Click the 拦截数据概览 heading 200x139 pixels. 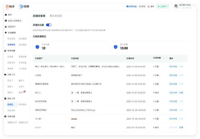point(39,36)
